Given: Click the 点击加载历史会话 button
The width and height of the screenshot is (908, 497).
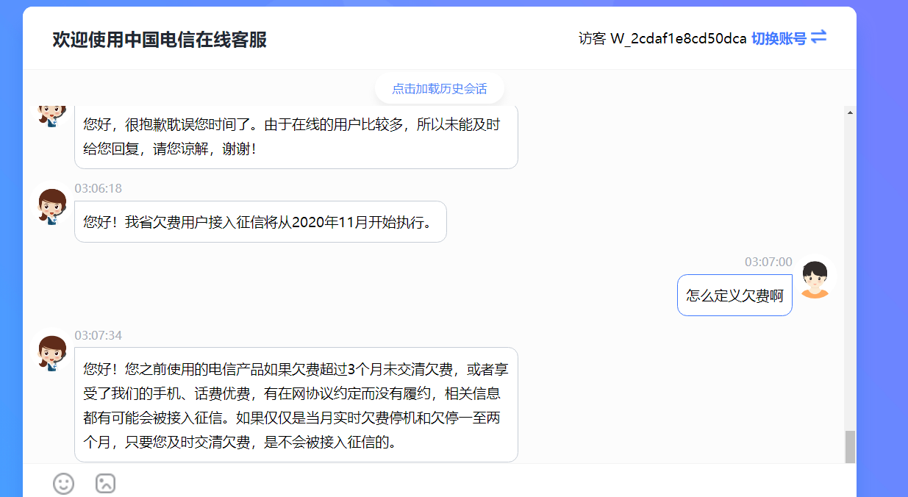Looking at the screenshot, I should click(x=439, y=87).
